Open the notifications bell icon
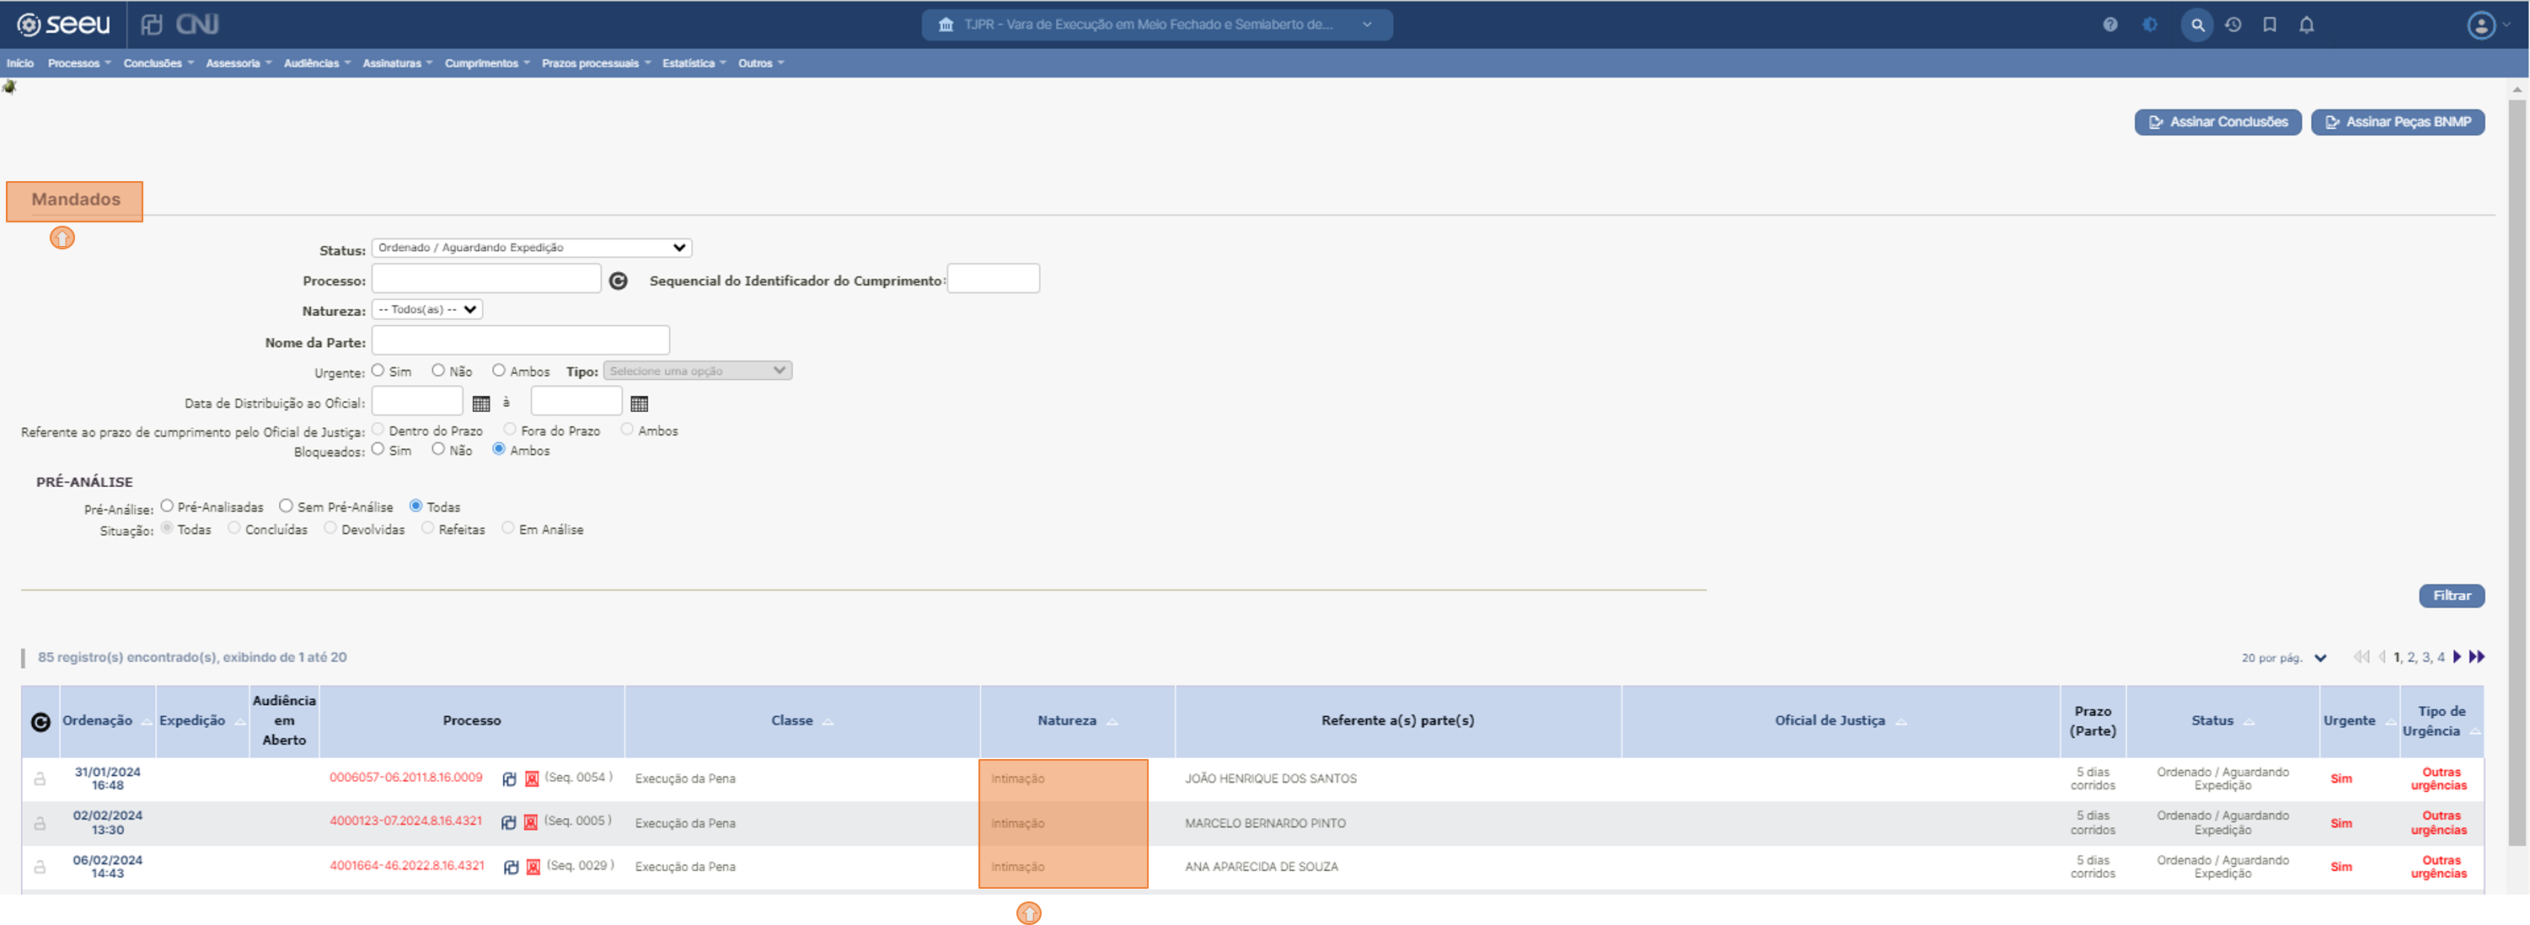Screen dimensions: 2530x925 pos(2306,24)
